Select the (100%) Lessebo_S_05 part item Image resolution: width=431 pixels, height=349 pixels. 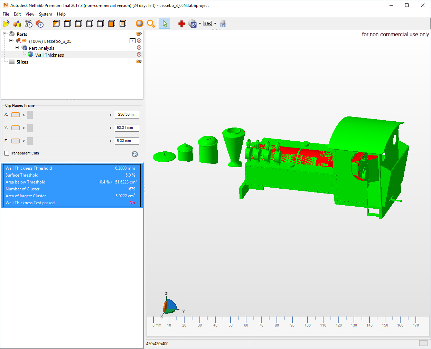tap(50, 41)
